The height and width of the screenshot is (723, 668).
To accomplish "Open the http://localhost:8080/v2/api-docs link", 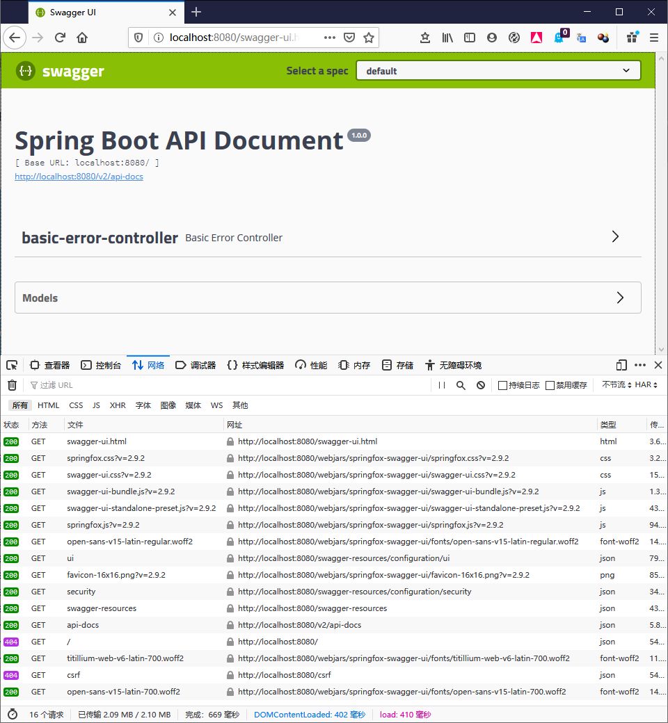I will (79, 176).
